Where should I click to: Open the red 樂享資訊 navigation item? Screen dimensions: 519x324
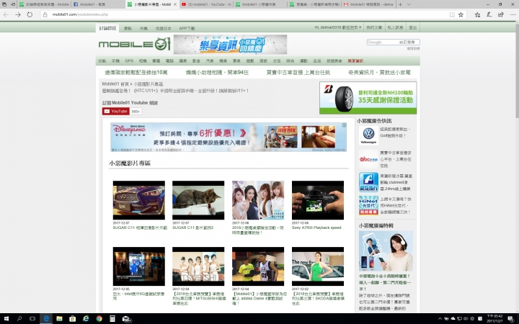pyautogui.click(x=355, y=60)
